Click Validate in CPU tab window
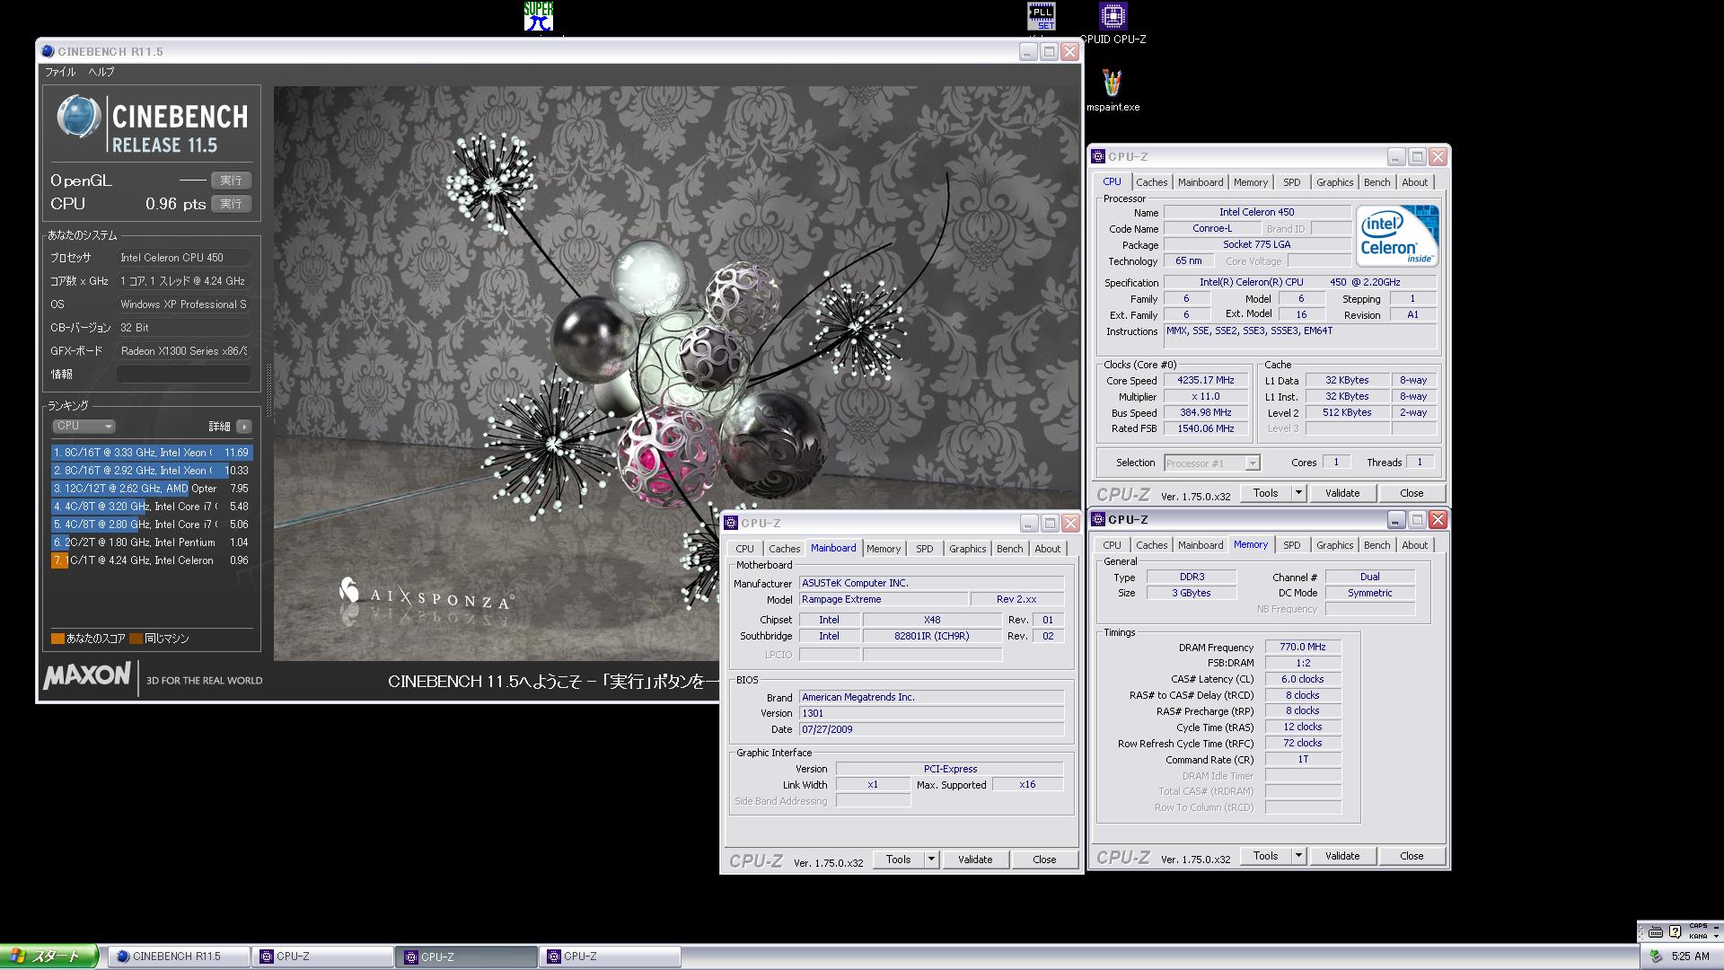The height and width of the screenshot is (970, 1724). 1342,493
